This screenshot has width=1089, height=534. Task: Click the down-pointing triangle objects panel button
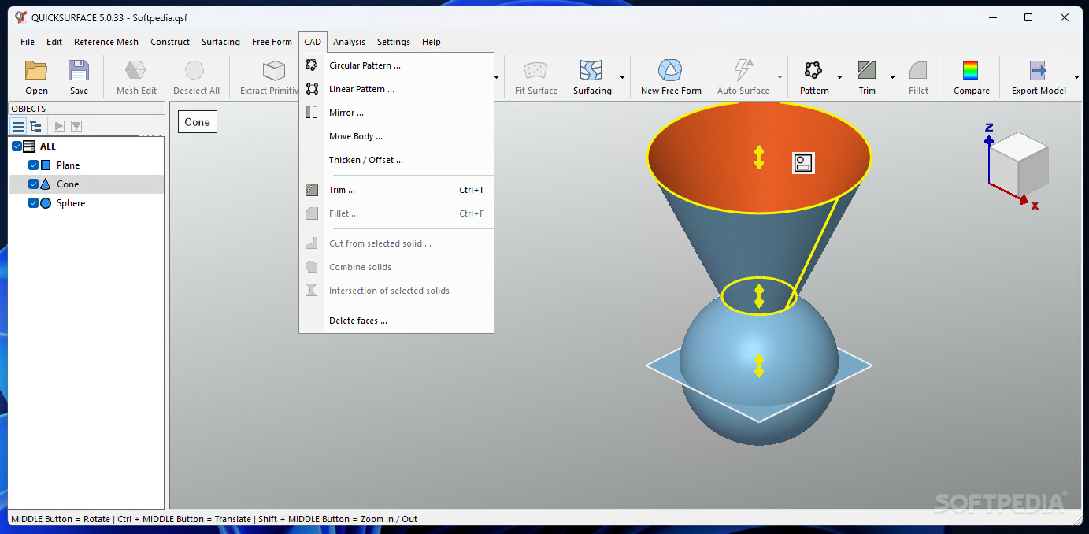(76, 126)
